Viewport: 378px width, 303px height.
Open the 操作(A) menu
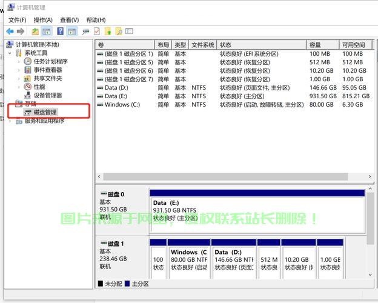43,20
